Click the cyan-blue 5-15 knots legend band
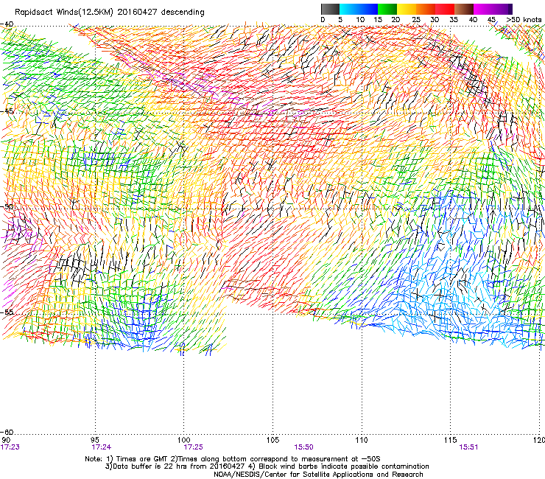Screen dimensions: 545x479 [359, 9]
